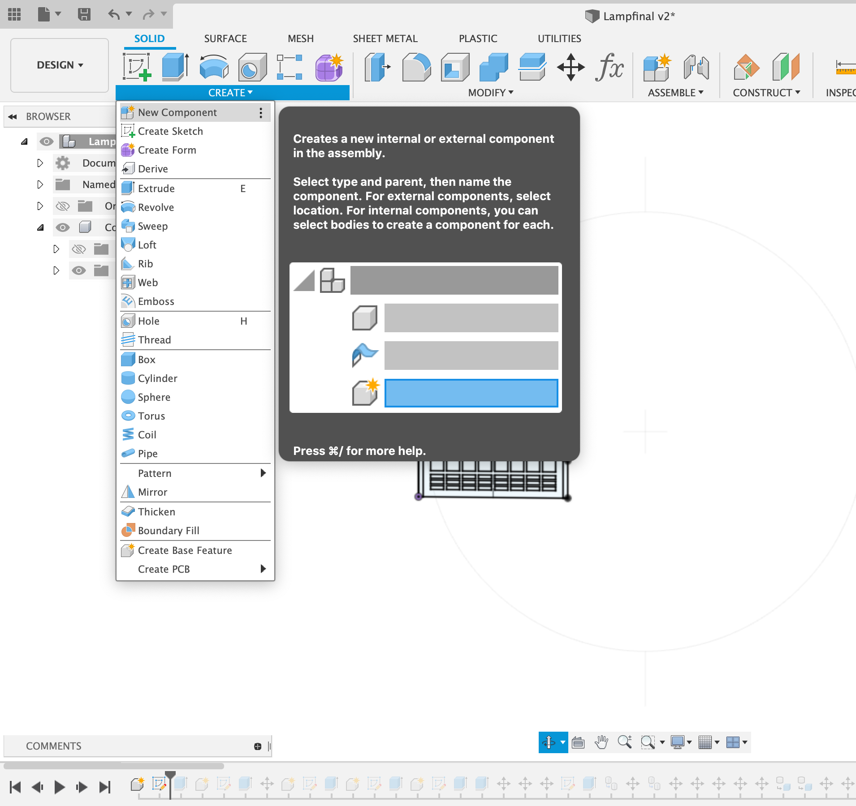Activate the Extrude tool in the toolbar
856x806 pixels.
[173, 67]
